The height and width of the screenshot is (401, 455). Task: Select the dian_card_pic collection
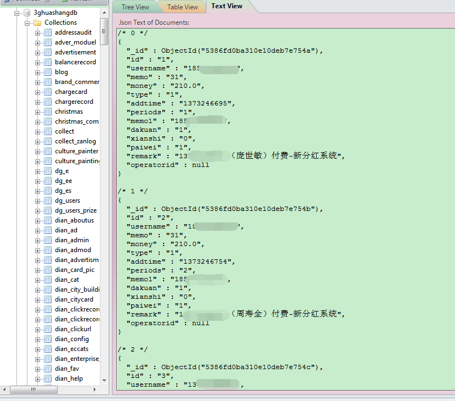click(x=75, y=270)
